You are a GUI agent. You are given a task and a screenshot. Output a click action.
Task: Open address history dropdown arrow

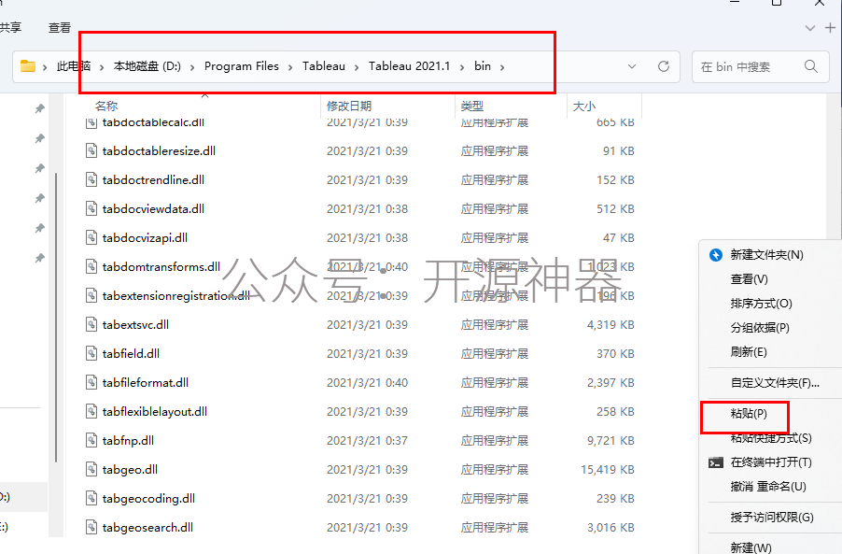point(632,66)
